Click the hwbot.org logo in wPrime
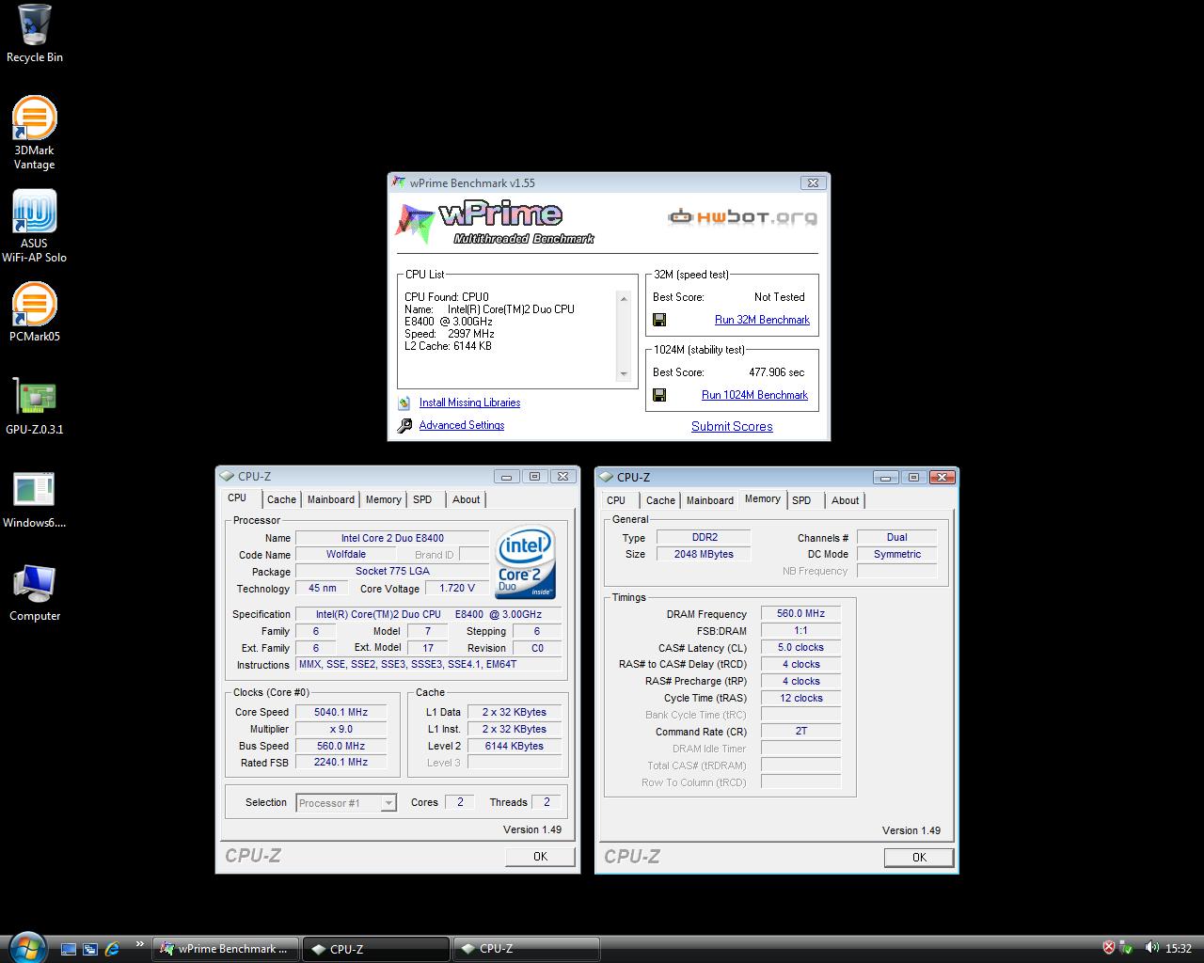The width and height of the screenshot is (1204, 963). point(742,217)
